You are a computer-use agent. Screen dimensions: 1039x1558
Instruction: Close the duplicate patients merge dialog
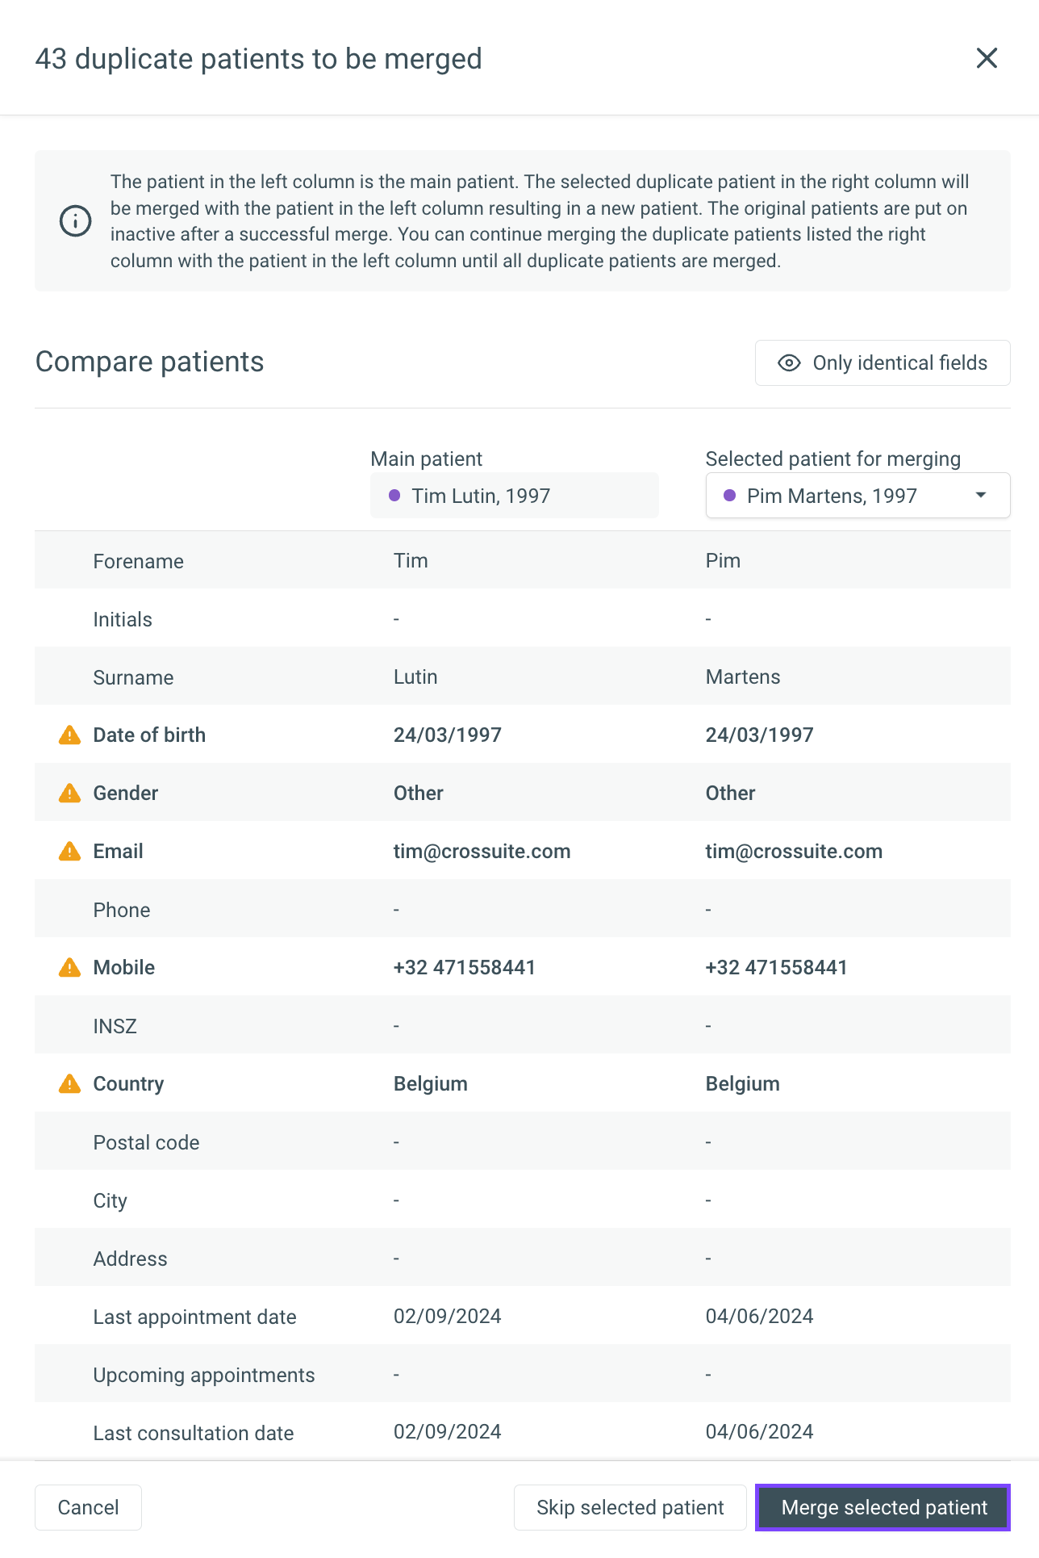[987, 58]
